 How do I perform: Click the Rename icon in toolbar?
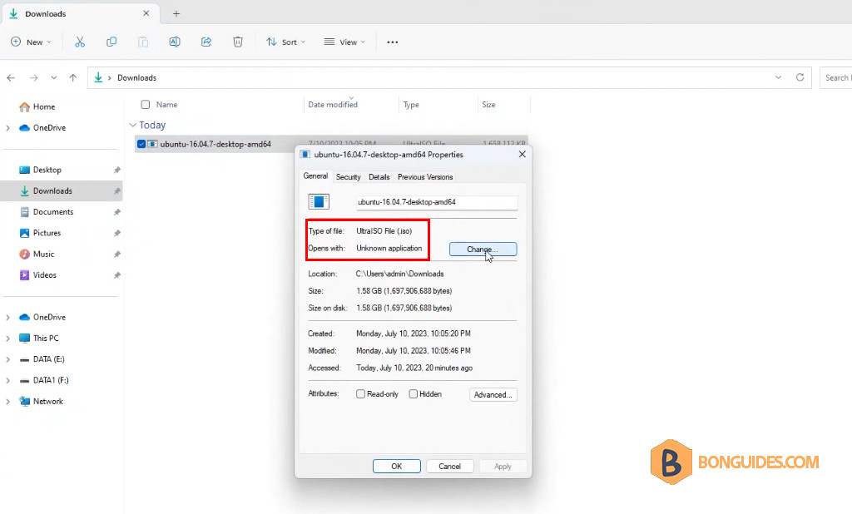coord(175,42)
